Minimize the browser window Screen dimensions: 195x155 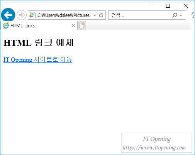151,6
